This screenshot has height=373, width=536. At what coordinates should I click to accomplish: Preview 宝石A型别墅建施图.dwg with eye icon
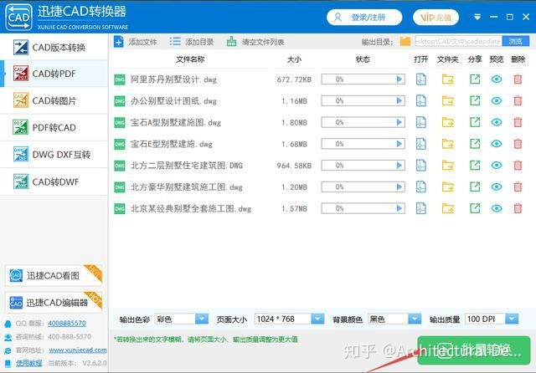(x=497, y=122)
